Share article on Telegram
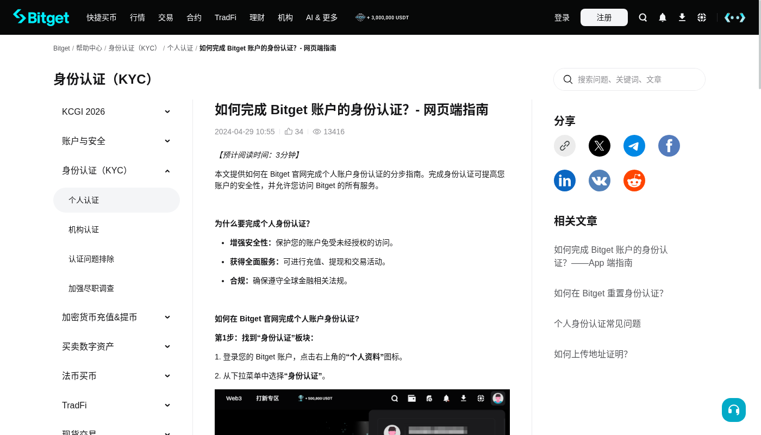Screen dimensions: 761x435 point(634,146)
